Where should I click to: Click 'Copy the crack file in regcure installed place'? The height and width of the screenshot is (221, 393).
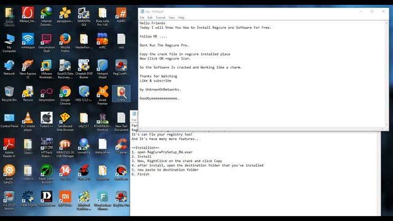click(185, 54)
